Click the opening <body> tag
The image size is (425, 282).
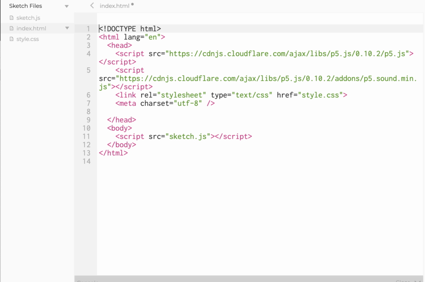(x=120, y=128)
